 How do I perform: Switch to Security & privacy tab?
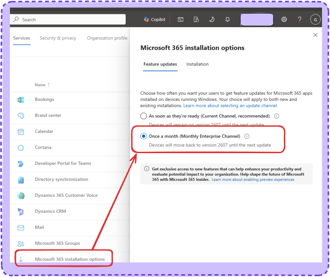pos(58,38)
